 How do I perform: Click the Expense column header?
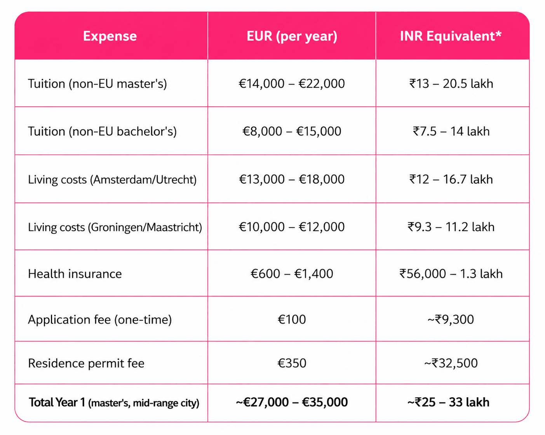(110, 36)
